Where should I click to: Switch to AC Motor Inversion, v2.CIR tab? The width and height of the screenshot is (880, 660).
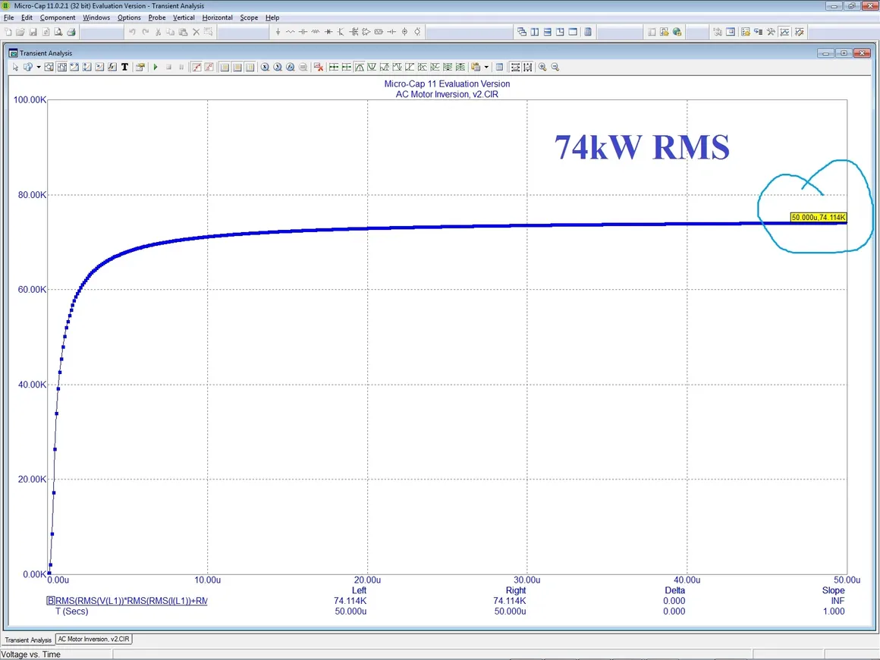click(x=94, y=640)
